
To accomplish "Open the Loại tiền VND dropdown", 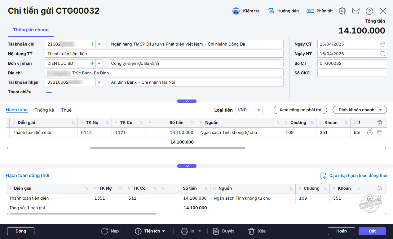I will point(259,110).
